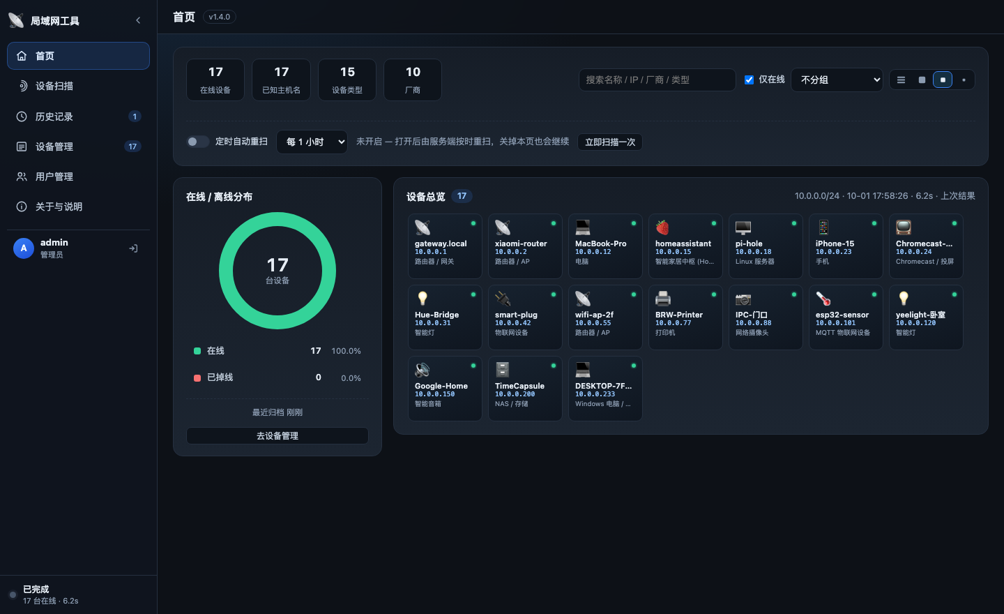
Task: Click the admin logout icon
Action: pyautogui.click(x=133, y=248)
